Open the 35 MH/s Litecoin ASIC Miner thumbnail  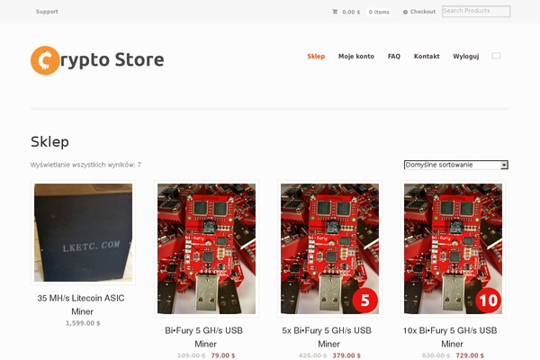(83, 232)
